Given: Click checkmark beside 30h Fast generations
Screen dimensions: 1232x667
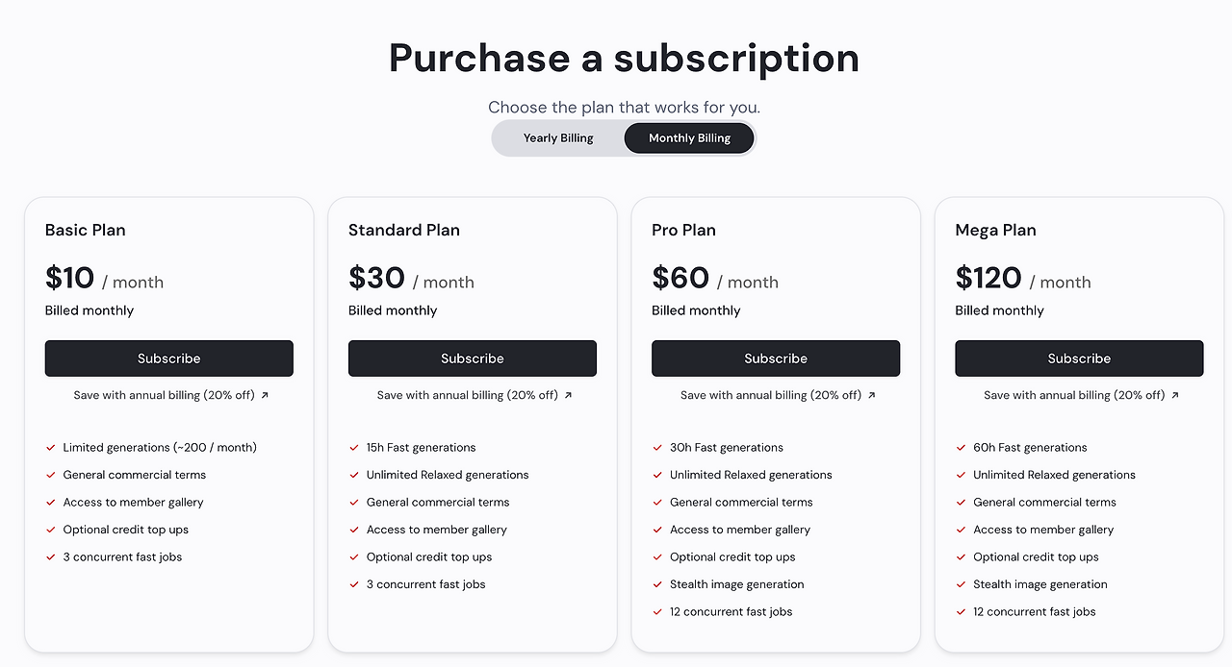Looking at the screenshot, I should pos(657,448).
